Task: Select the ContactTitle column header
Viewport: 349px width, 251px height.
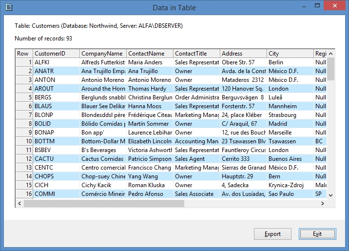Action: point(196,54)
